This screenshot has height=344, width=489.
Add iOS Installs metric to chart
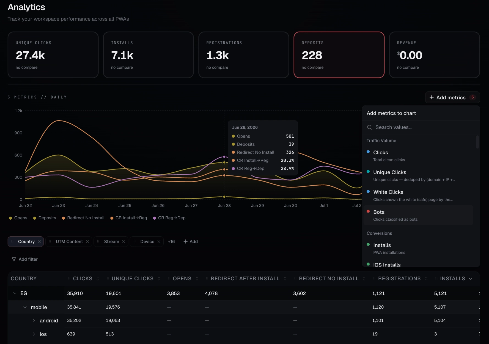click(418, 264)
